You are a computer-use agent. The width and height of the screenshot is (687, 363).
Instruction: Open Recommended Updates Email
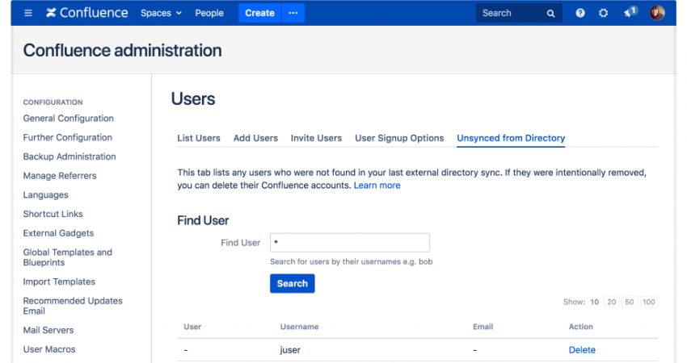[x=73, y=307]
